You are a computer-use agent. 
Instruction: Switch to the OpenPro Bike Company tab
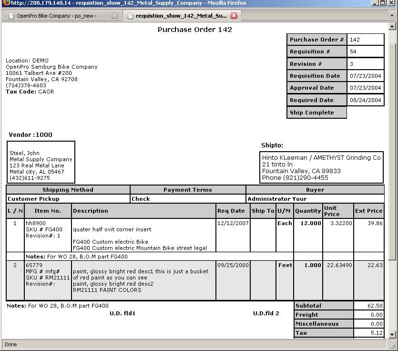tap(57, 16)
